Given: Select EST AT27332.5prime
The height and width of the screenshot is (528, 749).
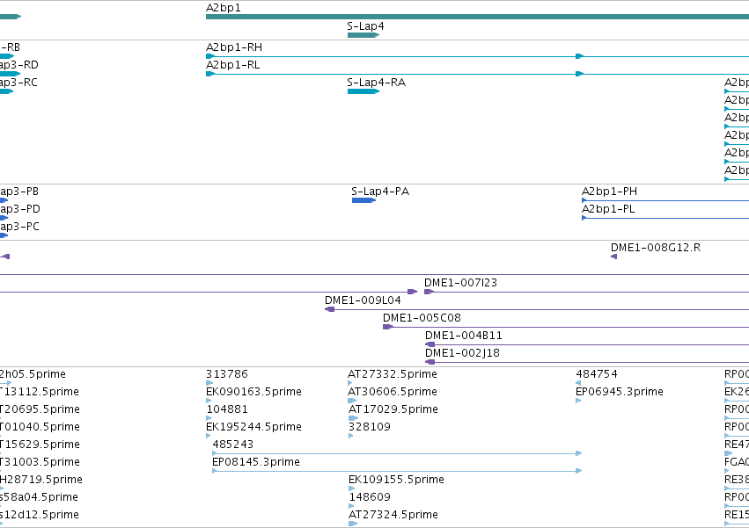Looking at the screenshot, I should (393, 374).
